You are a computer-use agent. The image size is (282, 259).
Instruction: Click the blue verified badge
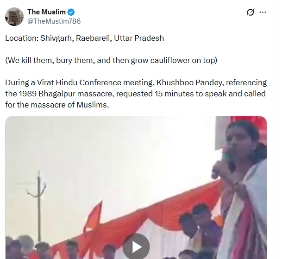pyautogui.click(x=71, y=12)
